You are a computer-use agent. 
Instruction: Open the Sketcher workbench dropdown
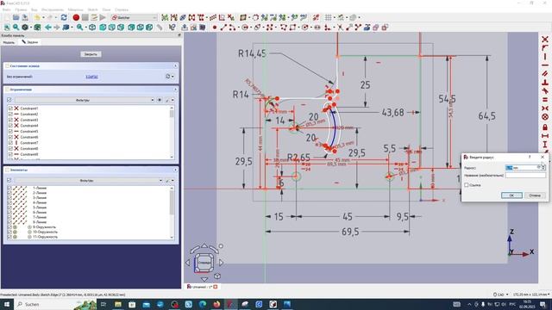134,17
